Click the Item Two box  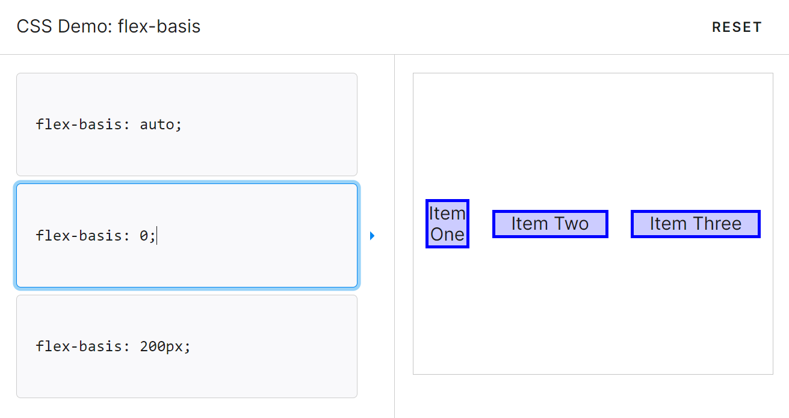550,224
